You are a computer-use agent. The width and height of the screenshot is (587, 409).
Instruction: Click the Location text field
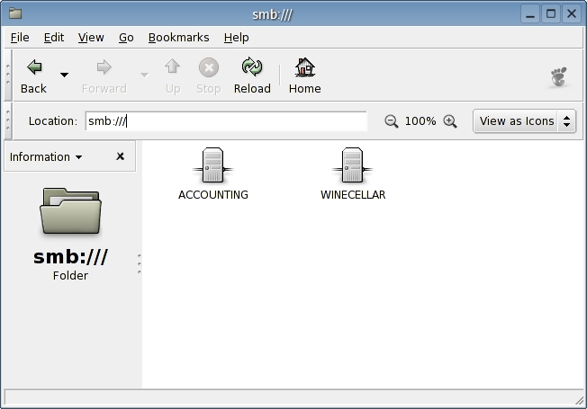tap(226, 121)
